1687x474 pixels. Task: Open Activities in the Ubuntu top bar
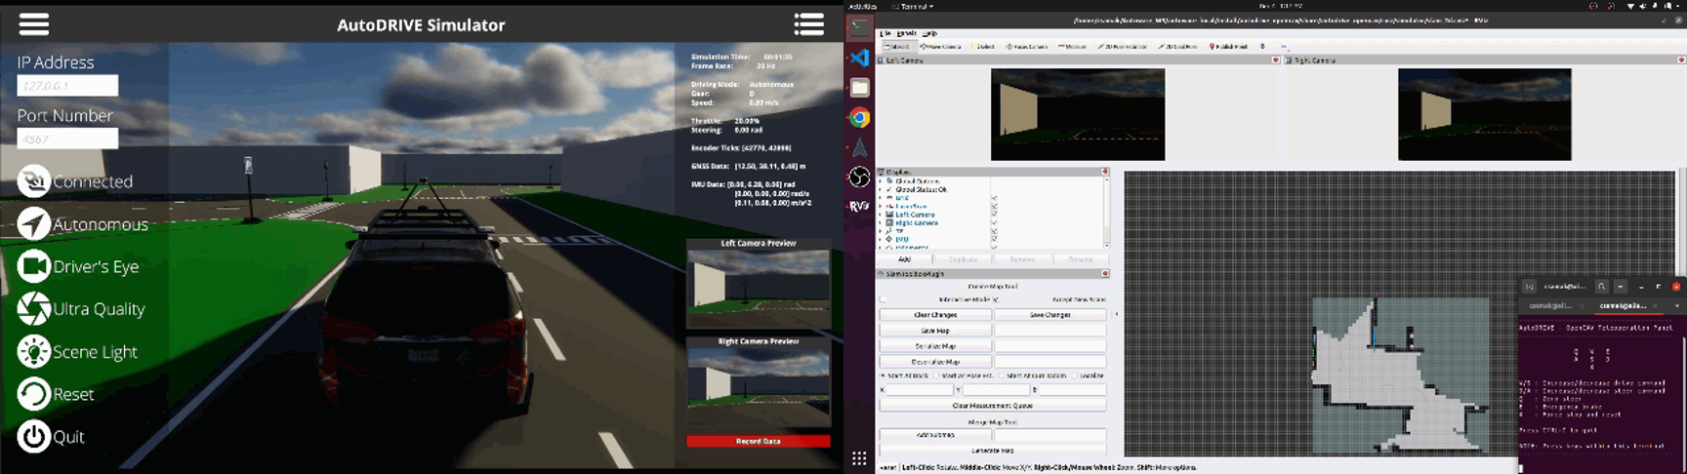point(863,6)
